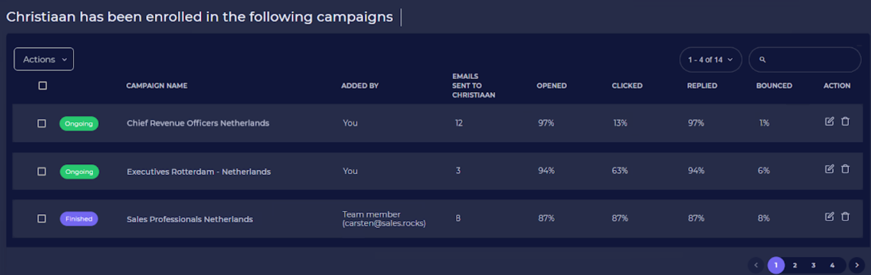
Task: Expand the '1 - 4 of 14' pagination dropdown
Action: click(x=710, y=60)
